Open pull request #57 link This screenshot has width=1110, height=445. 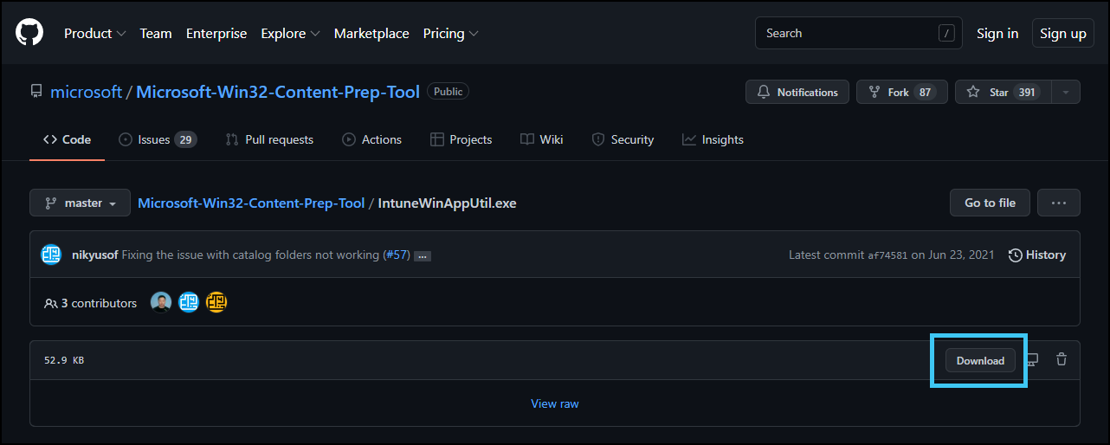click(396, 255)
